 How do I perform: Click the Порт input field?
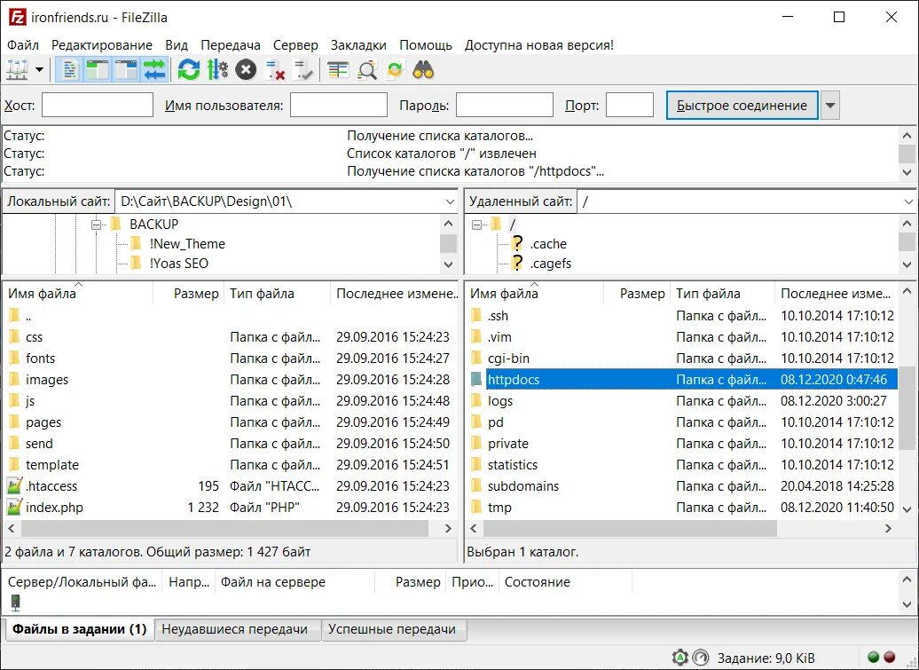(x=630, y=105)
